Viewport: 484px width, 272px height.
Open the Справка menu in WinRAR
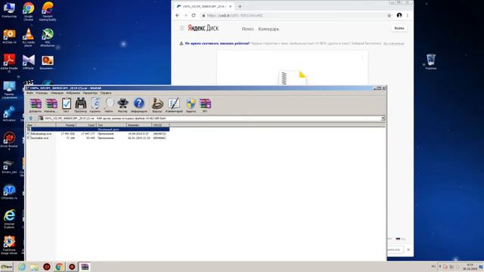coord(106,93)
